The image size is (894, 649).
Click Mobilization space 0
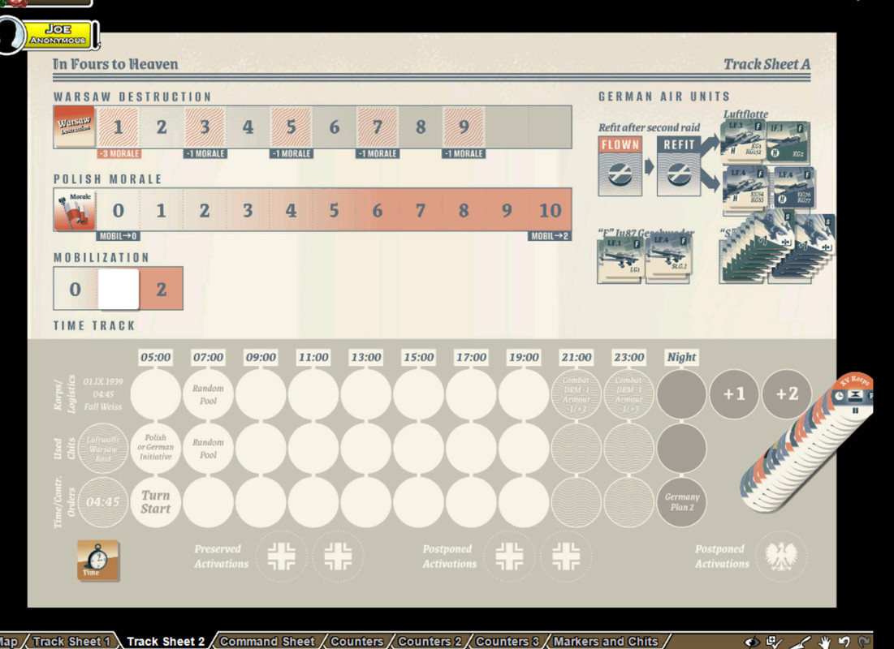tap(76, 289)
